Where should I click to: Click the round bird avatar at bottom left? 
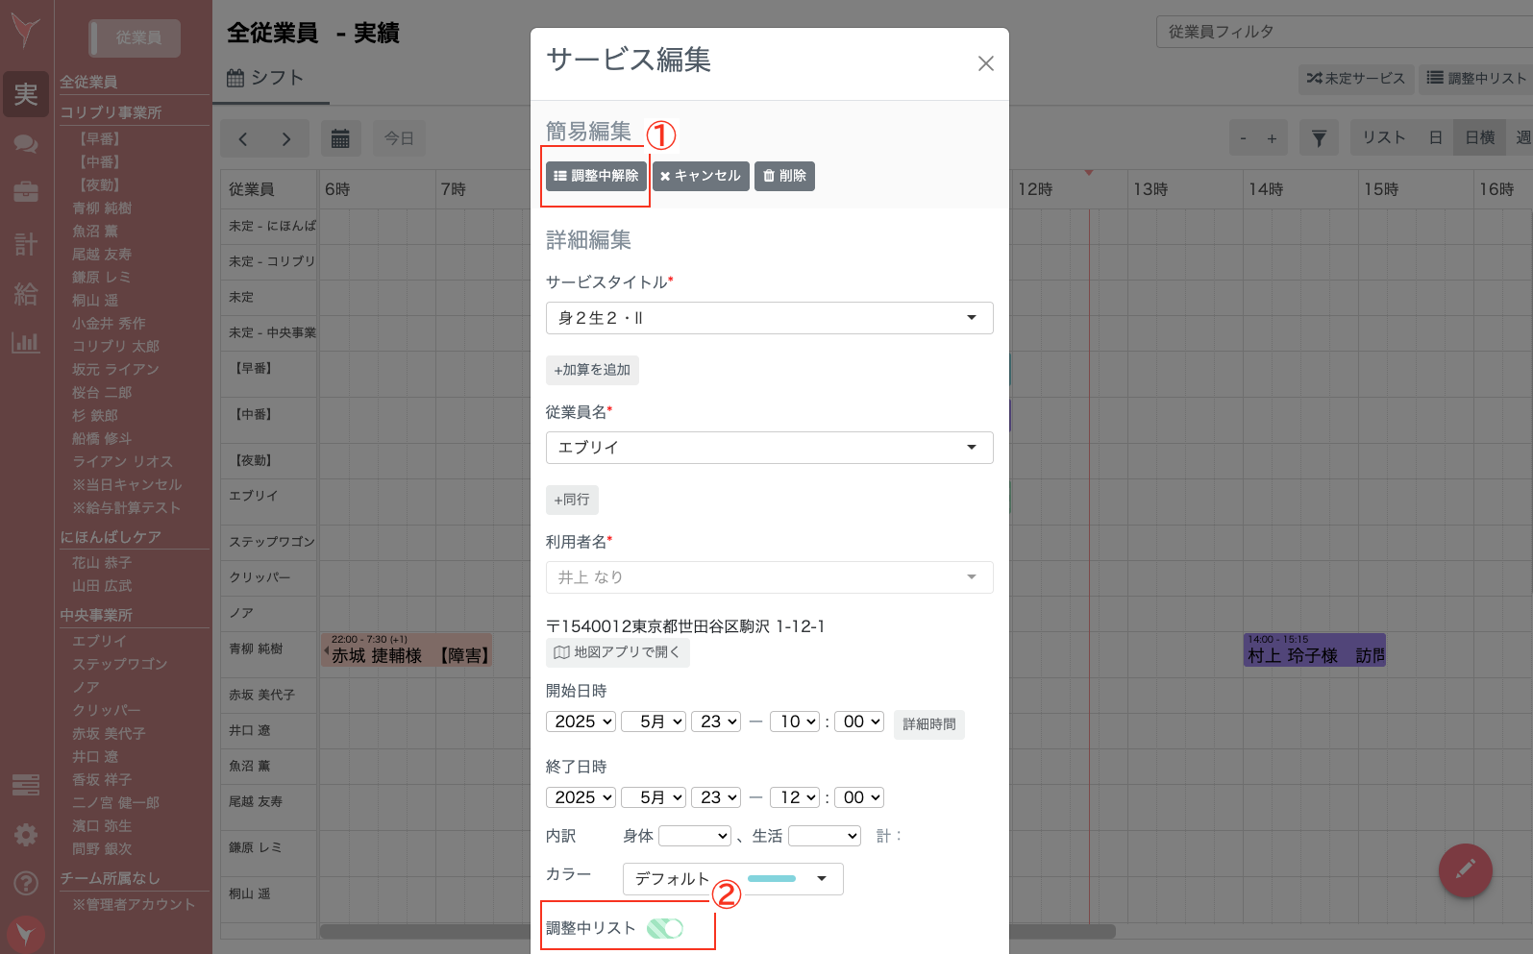coord(26,934)
